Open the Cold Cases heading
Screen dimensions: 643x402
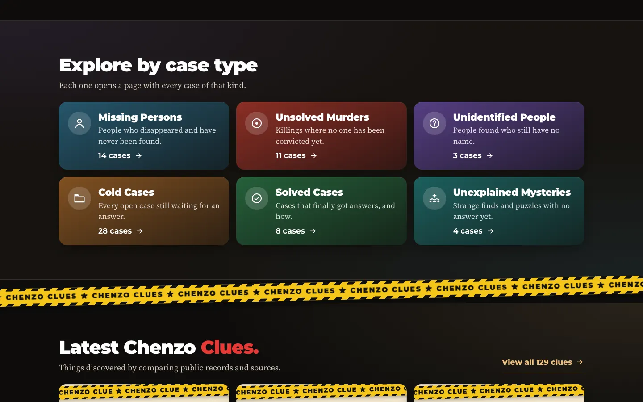[x=126, y=192]
